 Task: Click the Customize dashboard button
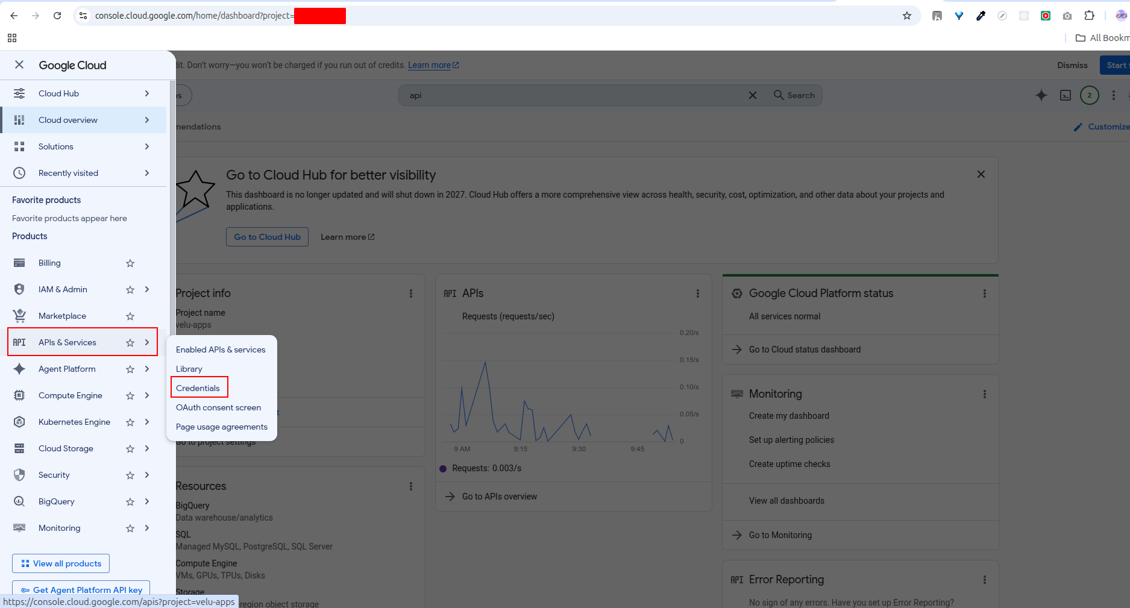pos(1101,127)
